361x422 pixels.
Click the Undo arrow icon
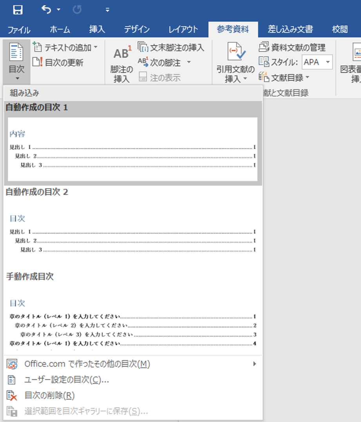46,10
